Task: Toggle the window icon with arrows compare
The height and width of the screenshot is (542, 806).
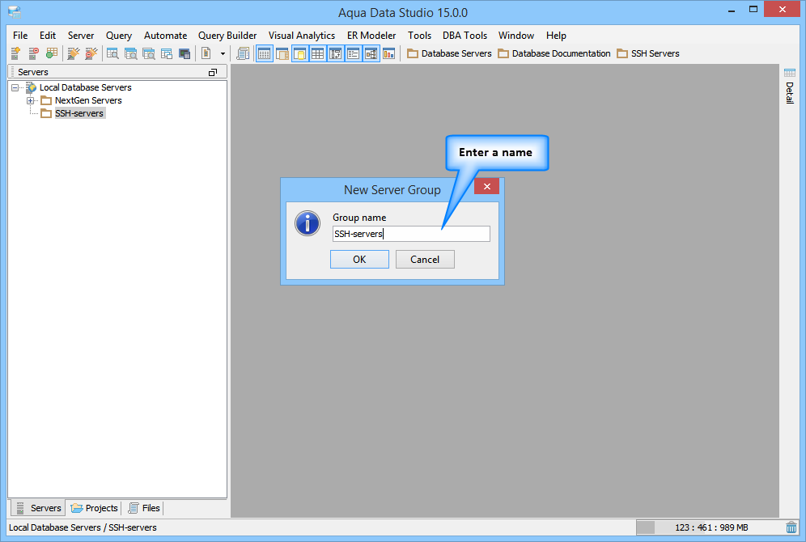Action: pos(335,53)
